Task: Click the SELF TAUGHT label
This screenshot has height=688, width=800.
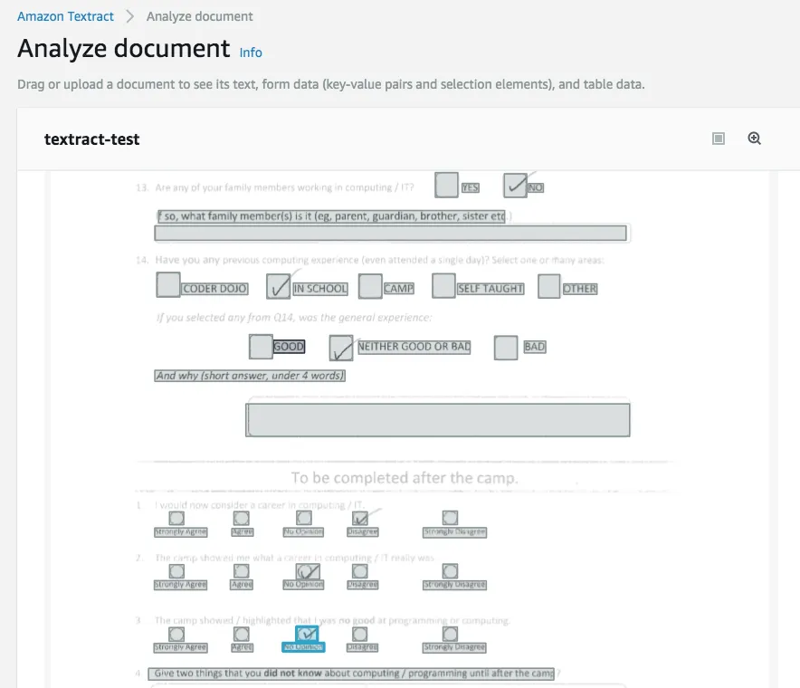Action: (x=490, y=289)
